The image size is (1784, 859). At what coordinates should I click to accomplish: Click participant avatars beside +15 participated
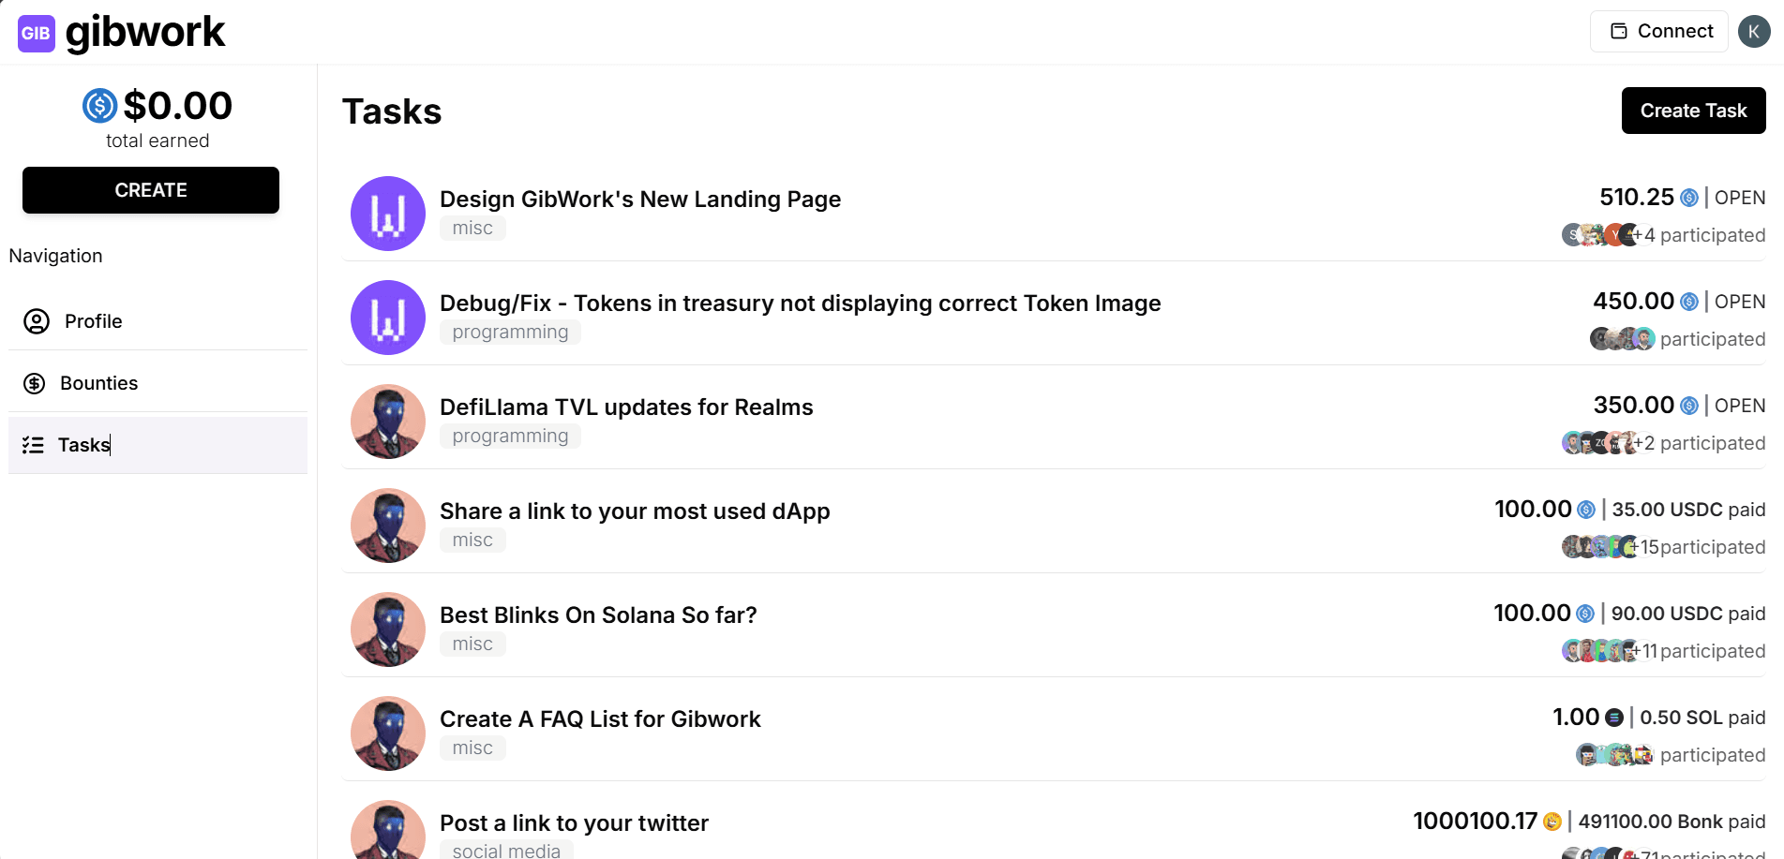[1600, 547]
